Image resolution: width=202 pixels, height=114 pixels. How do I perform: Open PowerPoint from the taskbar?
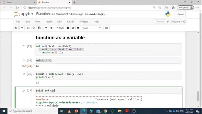pos(76,111)
